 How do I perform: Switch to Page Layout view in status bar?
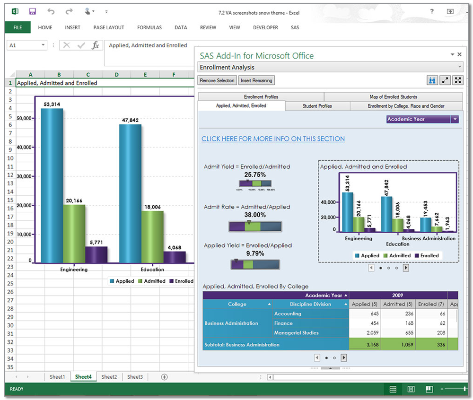411,389
